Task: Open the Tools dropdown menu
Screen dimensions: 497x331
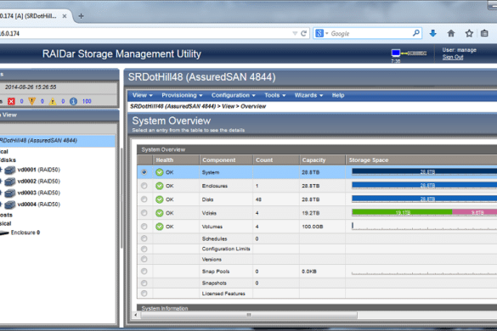Action: pyautogui.click(x=275, y=95)
